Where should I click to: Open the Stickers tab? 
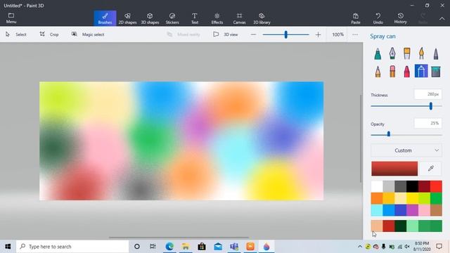pos(172,18)
